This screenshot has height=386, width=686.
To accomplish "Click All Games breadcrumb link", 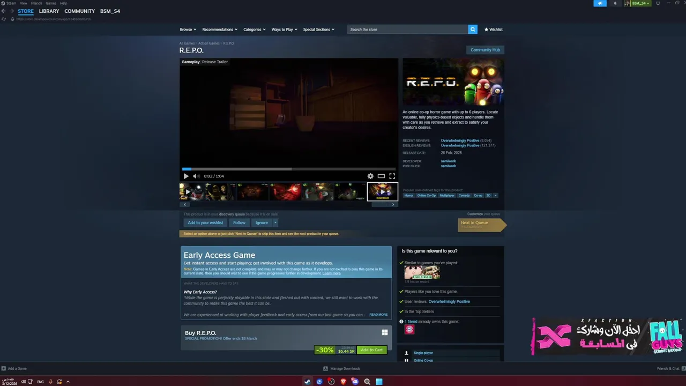I will point(187,43).
